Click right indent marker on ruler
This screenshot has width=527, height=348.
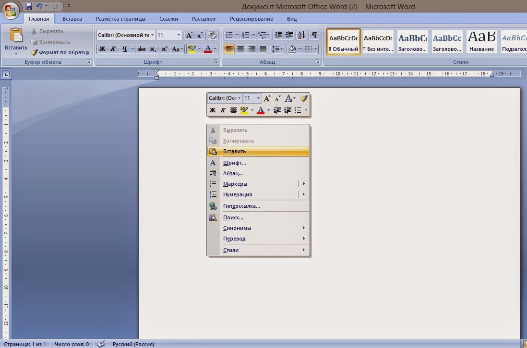coord(492,74)
